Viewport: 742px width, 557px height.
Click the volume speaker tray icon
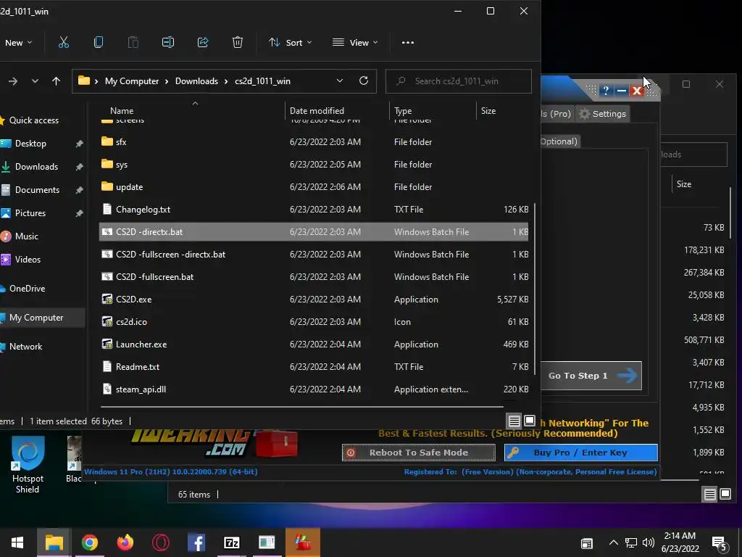649,542
